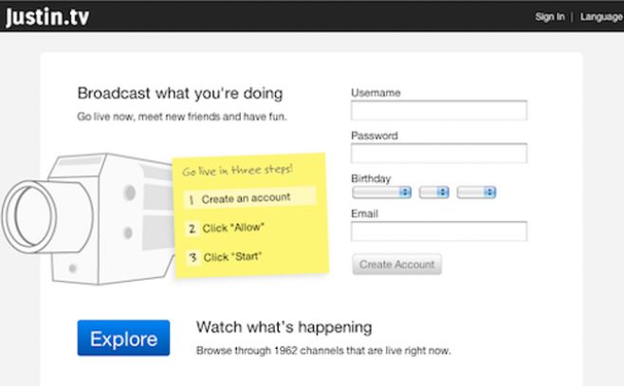Focus the Password text field
This screenshot has width=624, height=386.
[x=438, y=154]
